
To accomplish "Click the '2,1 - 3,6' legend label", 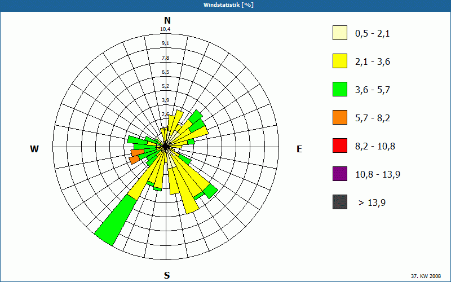I will pos(373,62).
